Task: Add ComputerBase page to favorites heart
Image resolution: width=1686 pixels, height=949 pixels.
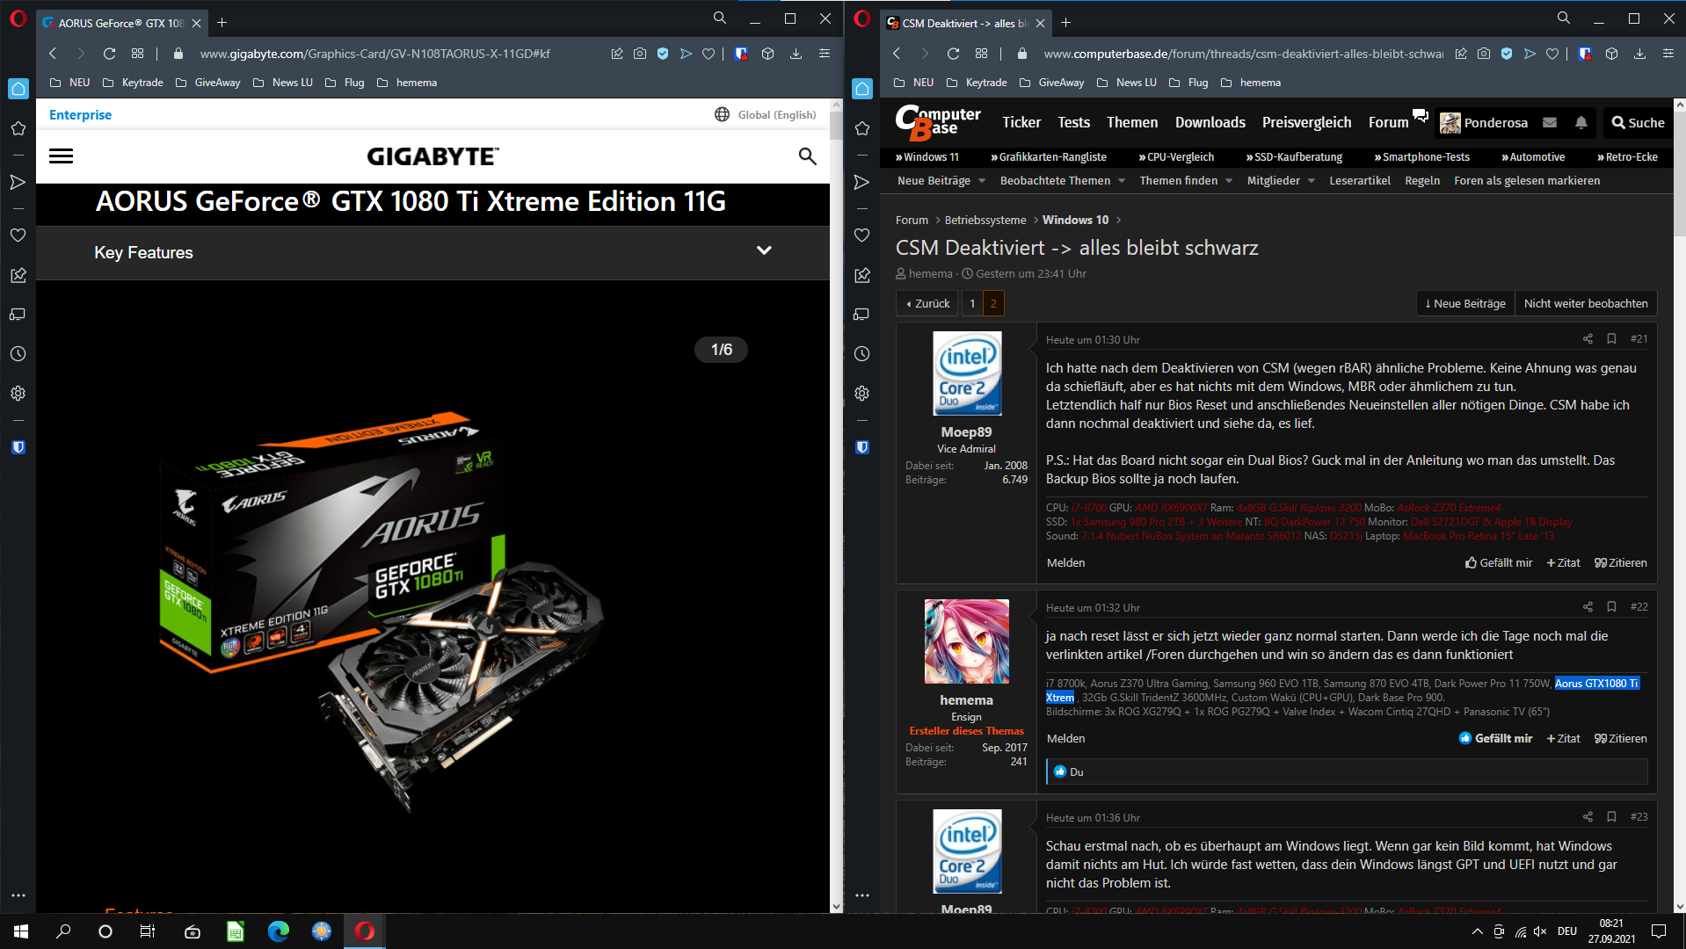Action: pyautogui.click(x=1552, y=54)
